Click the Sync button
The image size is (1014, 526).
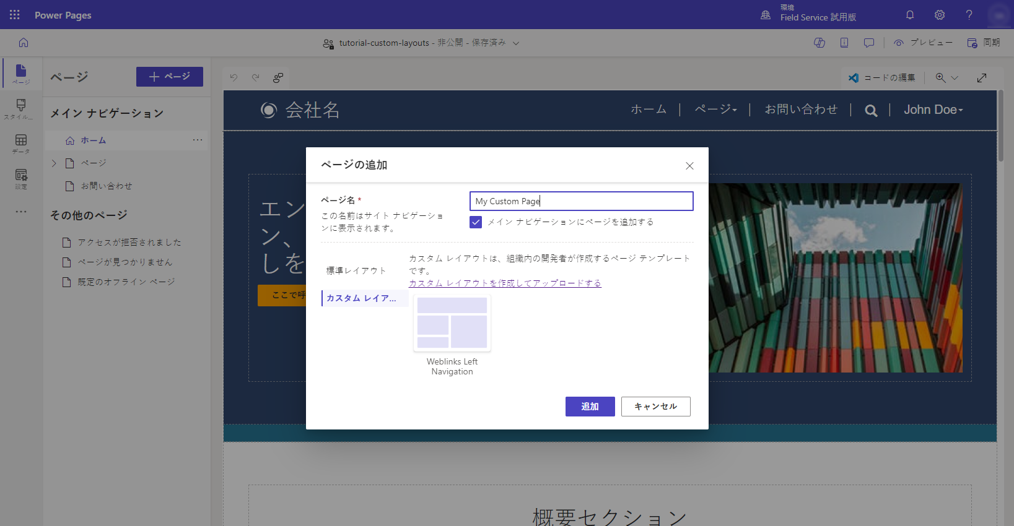(x=984, y=43)
